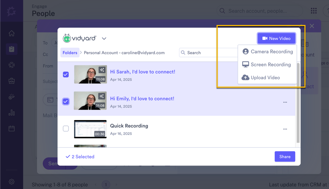Go to page 1 in people pagination
The image size is (329, 189).
click(x=106, y=185)
